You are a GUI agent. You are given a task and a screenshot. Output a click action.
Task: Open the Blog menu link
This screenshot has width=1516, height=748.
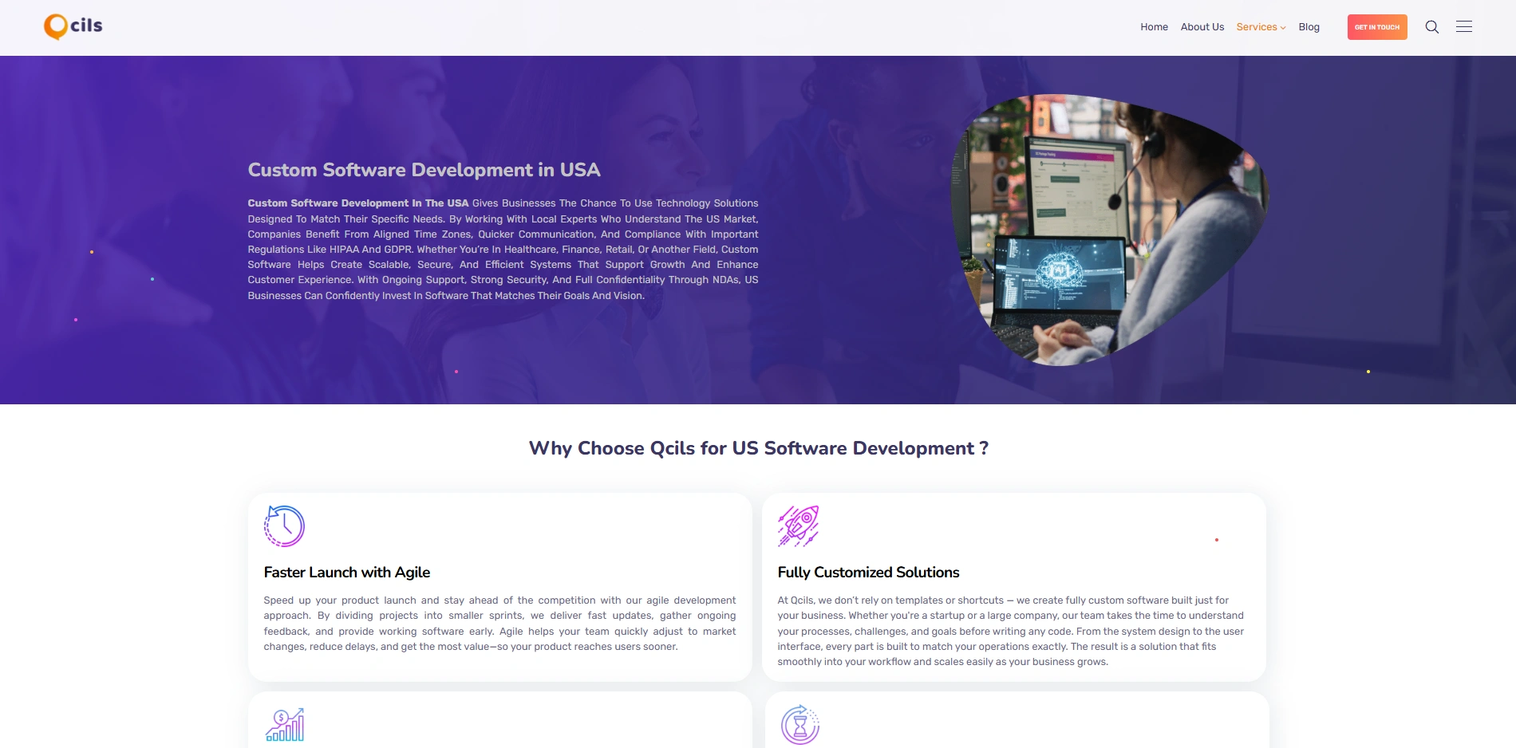(1309, 27)
